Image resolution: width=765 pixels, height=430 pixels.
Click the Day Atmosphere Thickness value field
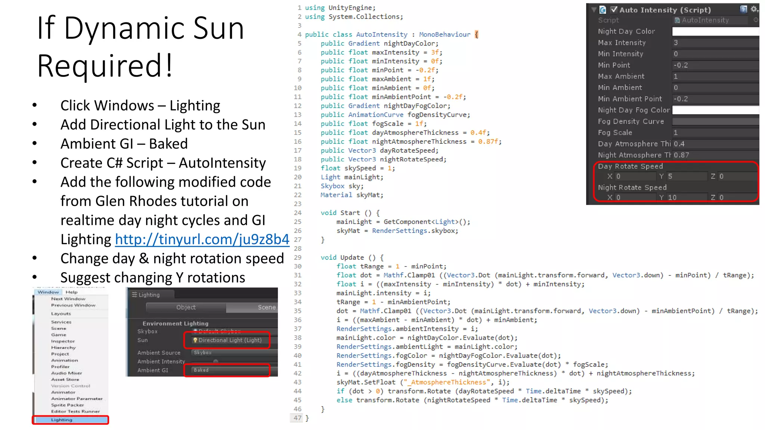tap(716, 144)
